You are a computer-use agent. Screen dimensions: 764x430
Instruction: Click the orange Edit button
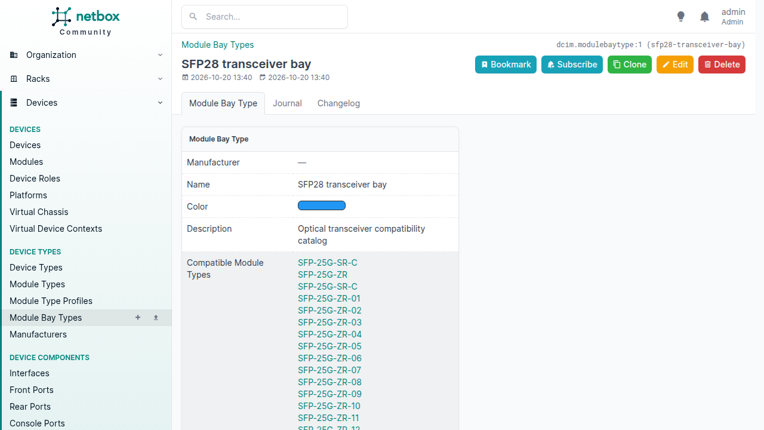click(675, 64)
